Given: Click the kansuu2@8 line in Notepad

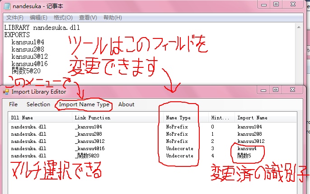Looking at the screenshot, I should pos(28,49).
